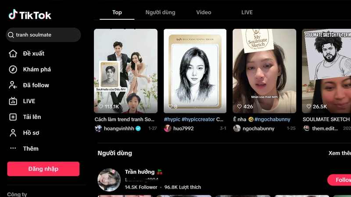Switch to the Người dùng tab
351x197 pixels.
coord(160,12)
